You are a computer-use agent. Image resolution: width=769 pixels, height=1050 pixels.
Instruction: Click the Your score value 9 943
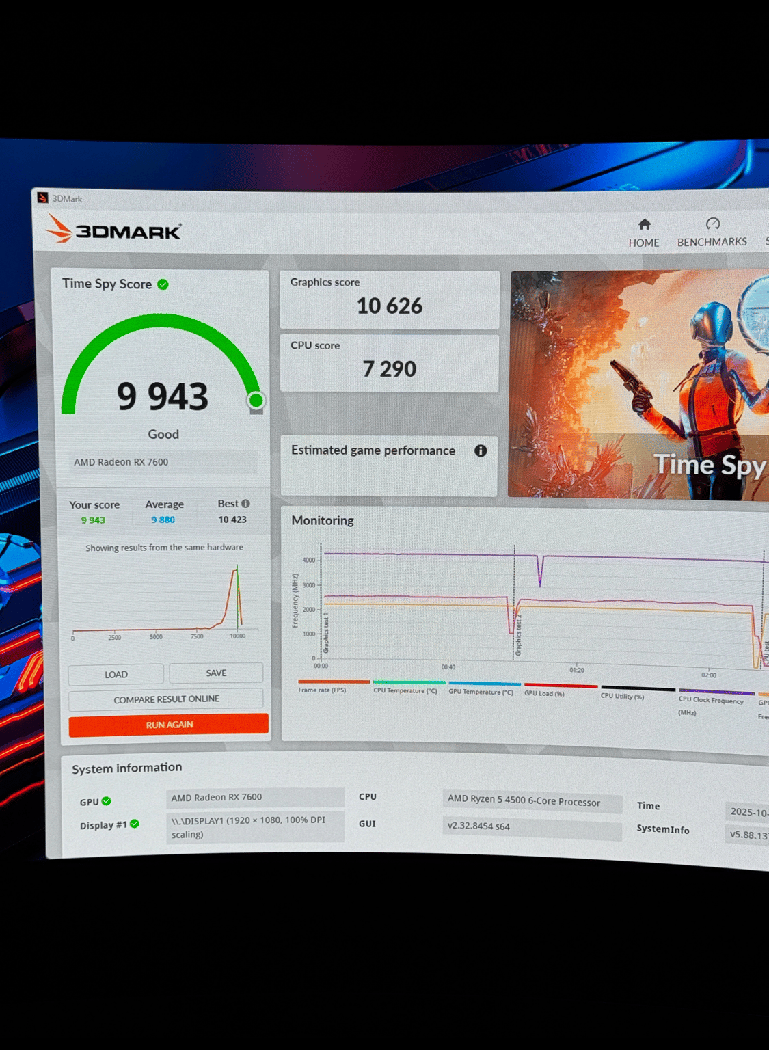pyautogui.click(x=93, y=520)
